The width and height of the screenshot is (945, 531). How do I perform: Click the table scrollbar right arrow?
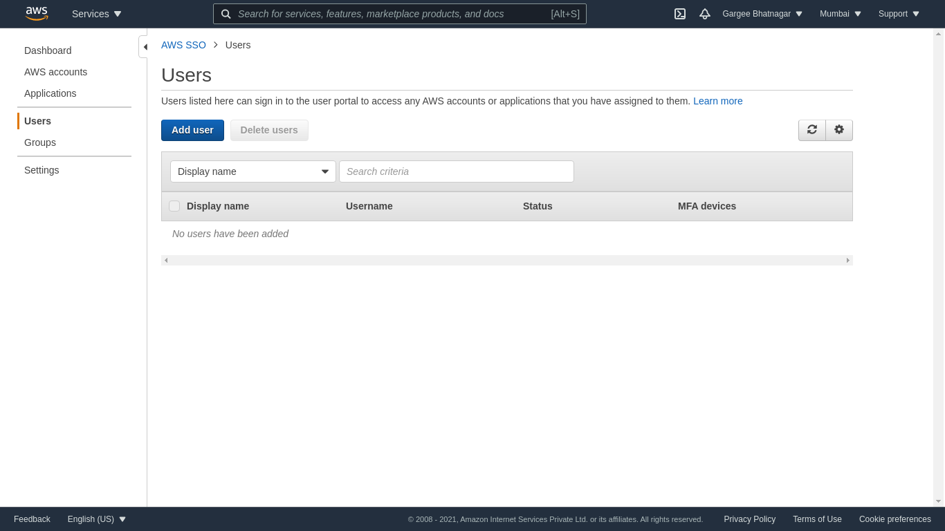click(x=848, y=260)
